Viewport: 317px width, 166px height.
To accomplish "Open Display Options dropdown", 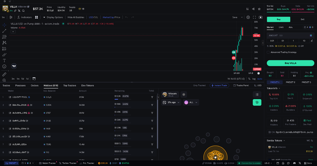I will [x=53, y=17].
